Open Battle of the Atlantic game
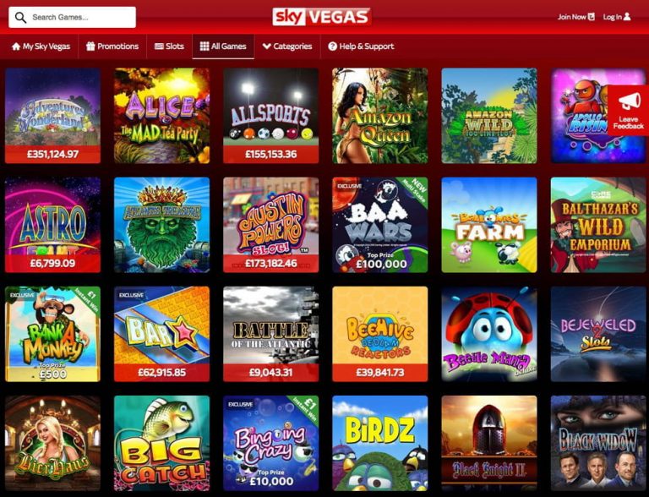 pyautogui.click(x=270, y=334)
